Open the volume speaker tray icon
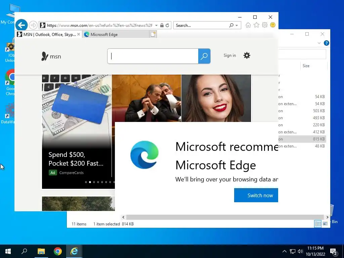 (x=300, y=251)
